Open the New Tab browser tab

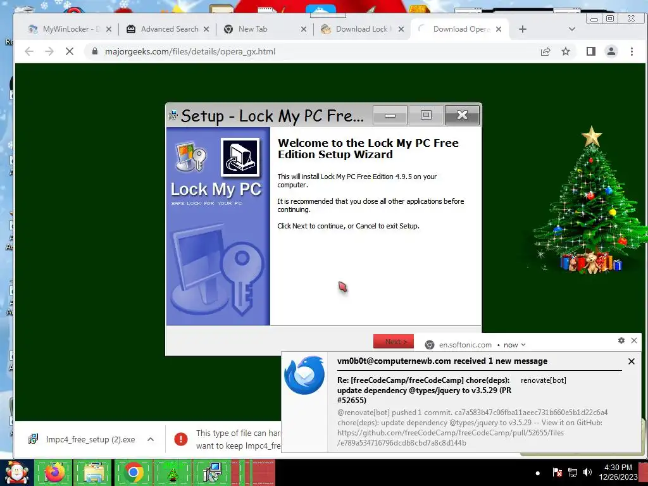pyautogui.click(x=252, y=29)
